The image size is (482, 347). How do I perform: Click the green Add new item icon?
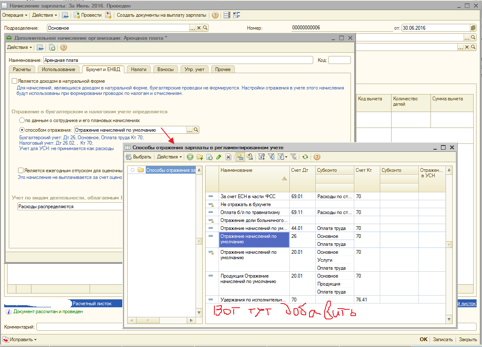[x=190, y=157]
